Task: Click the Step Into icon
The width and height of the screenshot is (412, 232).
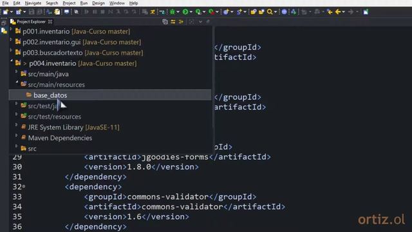Action: coord(118,12)
